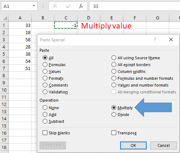Click the Select All corner triangle
The image size is (180, 153).
pyautogui.click(x=5, y=18)
